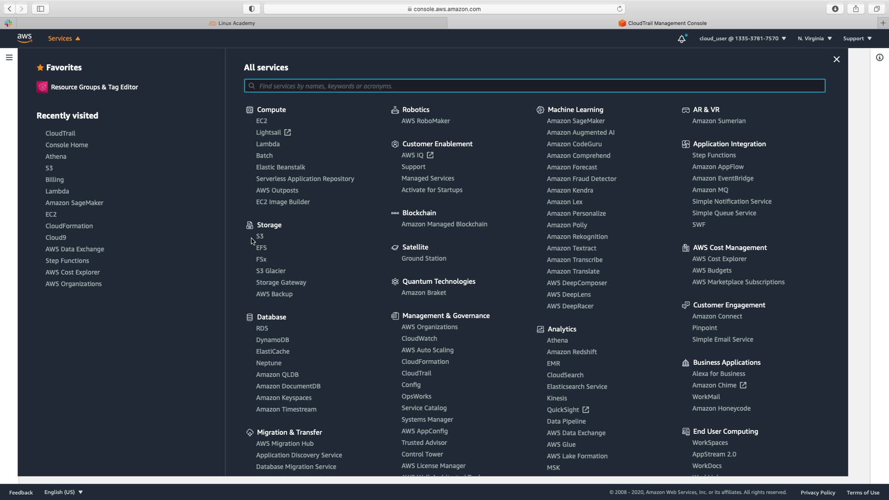Image resolution: width=889 pixels, height=500 pixels.
Task: Open Amazon Sumerian under AR & VR
Action: (719, 121)
